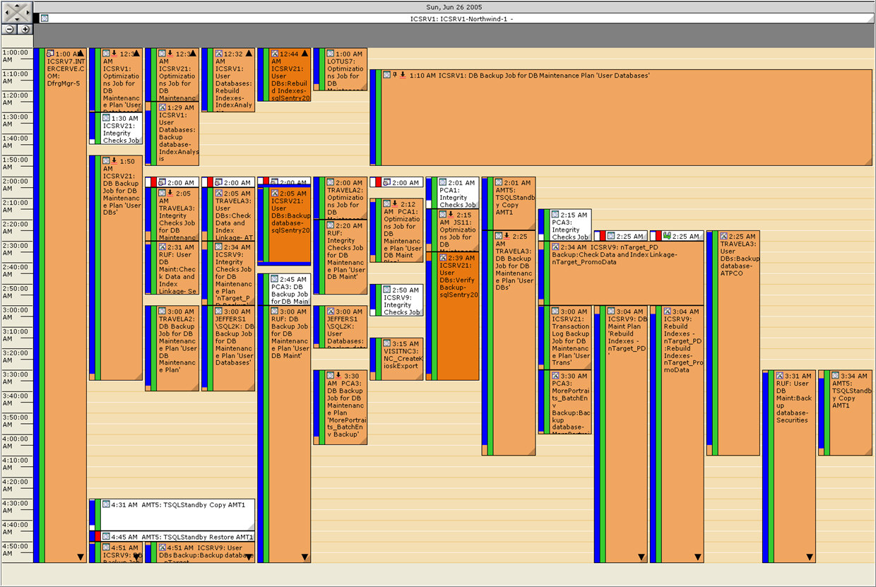Click the down continuation arrow on 3:00 AM RUF DB Backup
Viewport: 876px width, 587px height.
[x=304, y=557]
